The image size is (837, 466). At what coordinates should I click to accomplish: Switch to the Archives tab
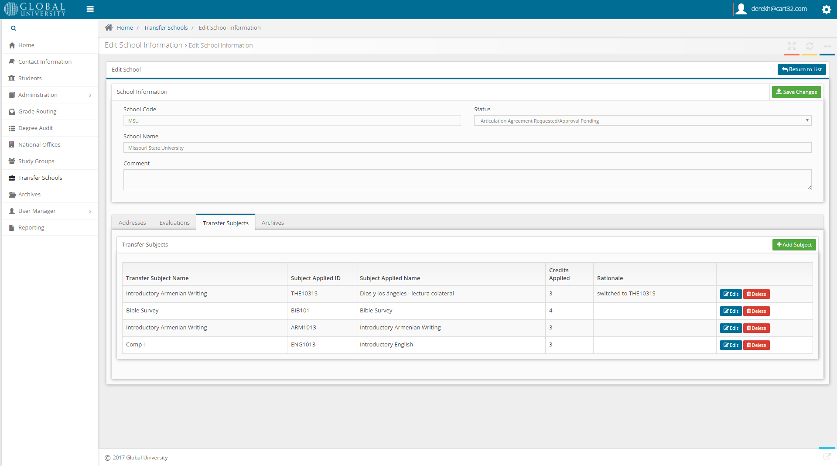(x=273, y=223)
